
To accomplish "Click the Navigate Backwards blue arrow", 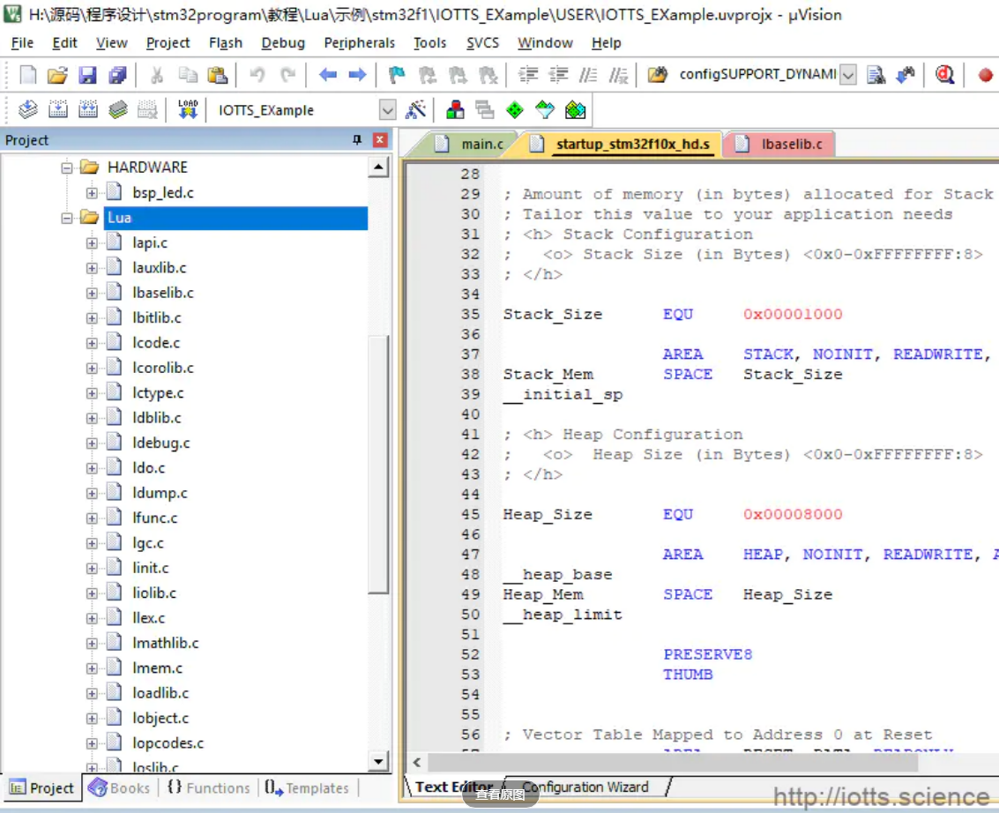I will 328,75.
